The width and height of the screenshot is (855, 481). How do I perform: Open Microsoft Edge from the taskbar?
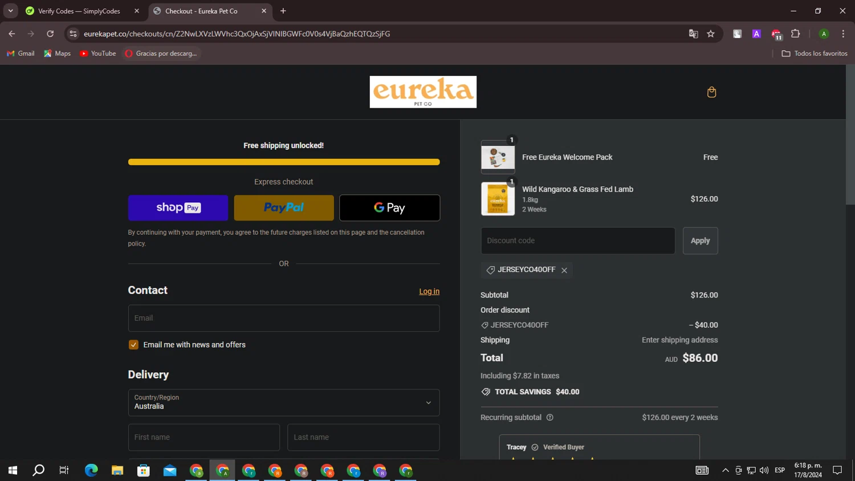click(x=91, y=470)
